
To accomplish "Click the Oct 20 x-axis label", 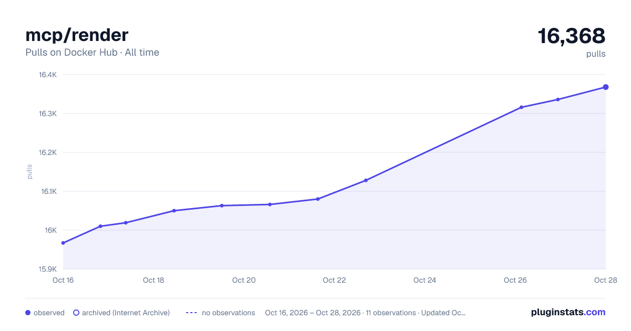I will pyautogui.click(x=244, y=280).
